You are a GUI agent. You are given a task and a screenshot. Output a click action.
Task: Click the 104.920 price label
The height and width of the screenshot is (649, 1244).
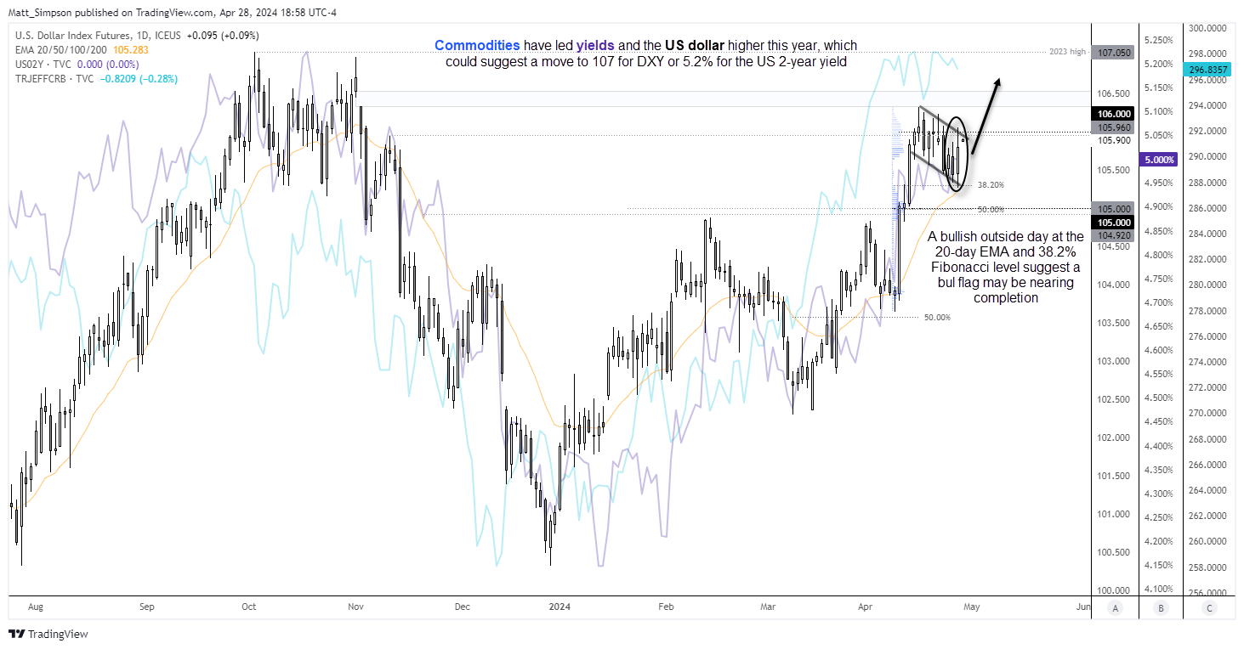tap(1113, 234)
